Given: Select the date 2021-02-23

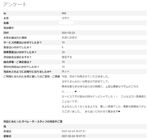Looking at the screenshot, I should [x=68, y=33].
